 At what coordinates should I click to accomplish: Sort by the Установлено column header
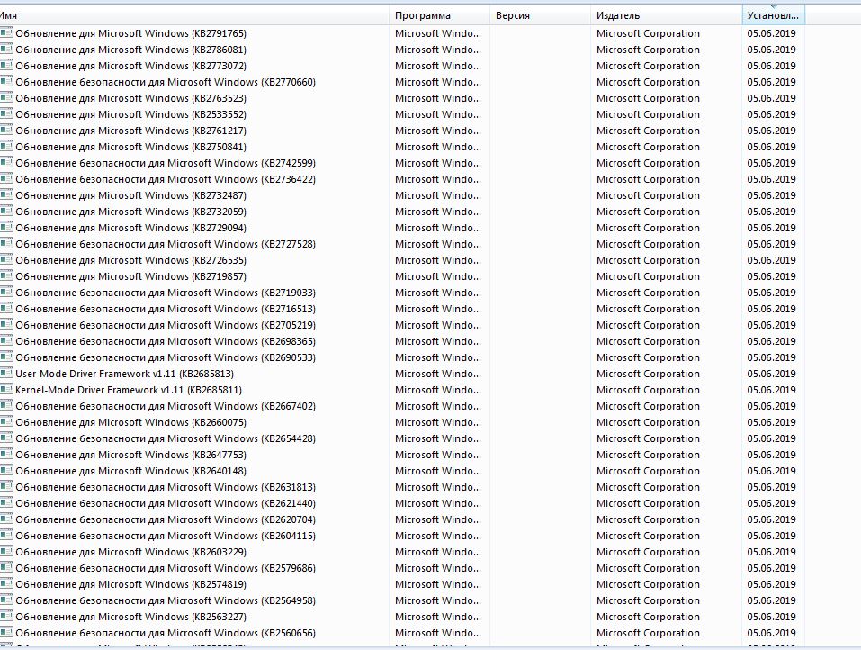(773, 15)
